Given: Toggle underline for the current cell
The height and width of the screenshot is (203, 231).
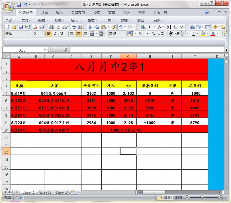Looking at the screenshot, I should [61, 34].
